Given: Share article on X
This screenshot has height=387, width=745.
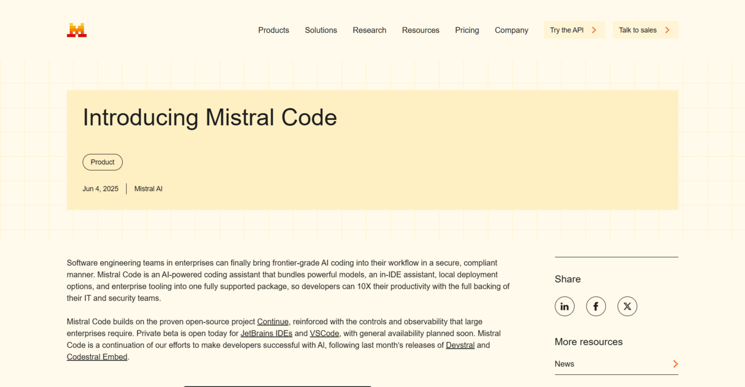Looking at the screenshot, I should pos(627,306).
